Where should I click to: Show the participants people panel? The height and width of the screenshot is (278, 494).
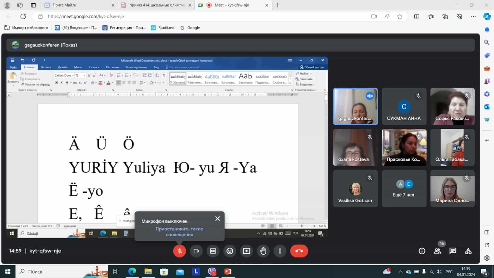[437, 251]
